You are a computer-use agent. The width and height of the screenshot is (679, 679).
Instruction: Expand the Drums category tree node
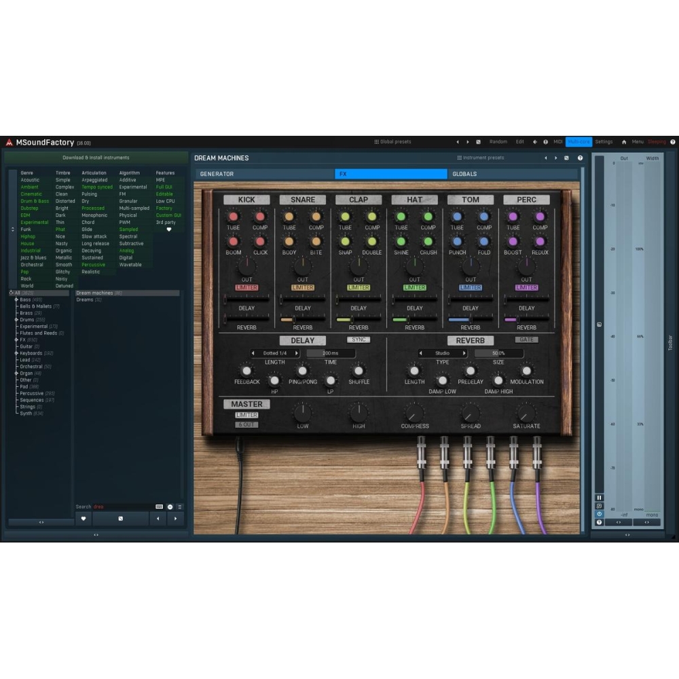16,320
